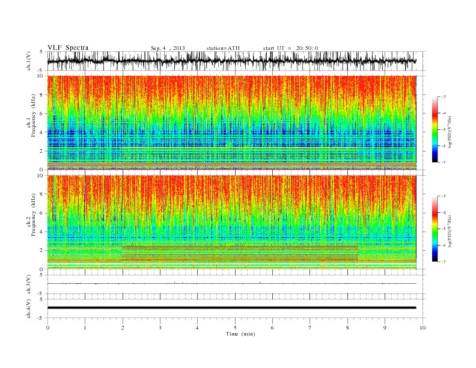Click the upper log(PSD) color bar

pyautogui.click(x=435, y=129)
